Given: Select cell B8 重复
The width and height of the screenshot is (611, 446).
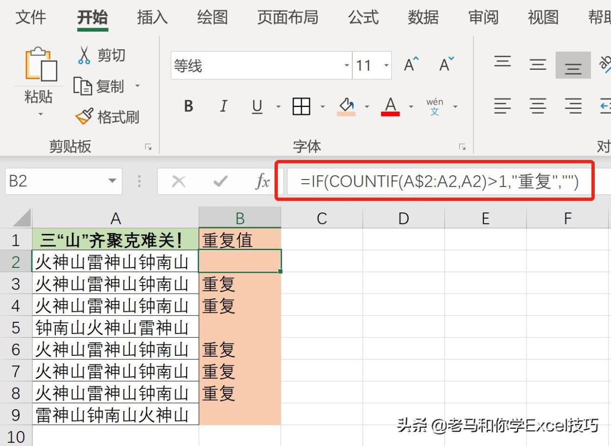Looking at the screenshot, I should pyautogui.click(x=240, y=393).
